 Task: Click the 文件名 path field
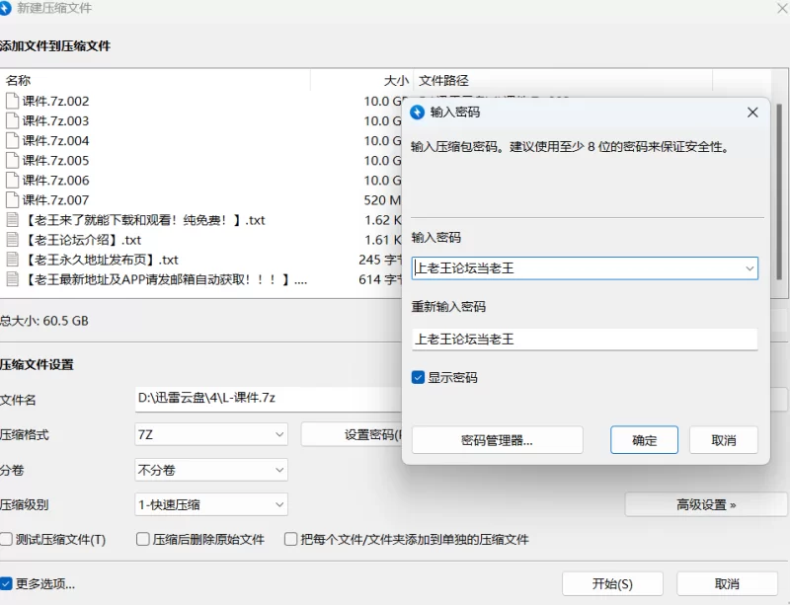tap(269, 399)
